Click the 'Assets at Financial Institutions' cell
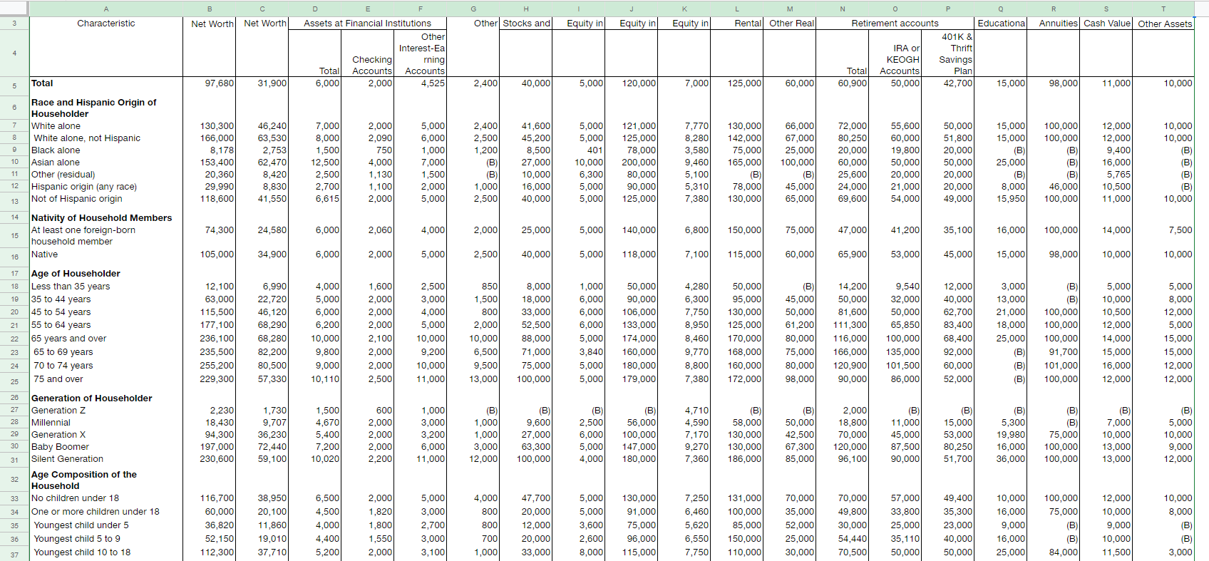This screenshot has width=1209, height=561. click(x=368, y=24)
